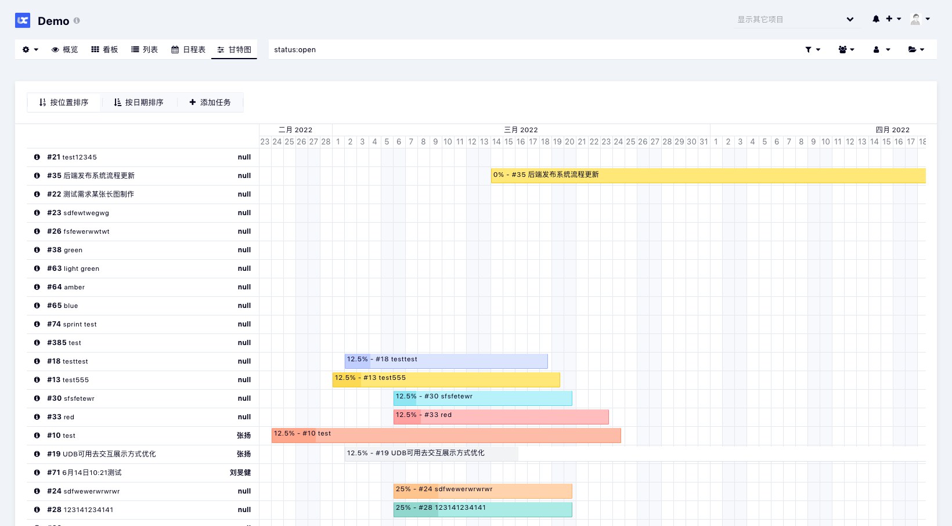
Task: Click info icon for #23 sdfewtwegwg
Action: click(x=37, y=213)
